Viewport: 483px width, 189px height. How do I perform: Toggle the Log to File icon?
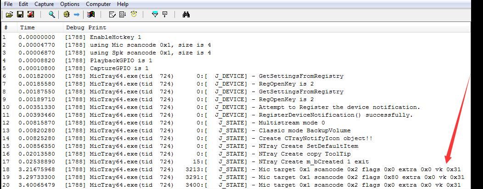click(x=31, y=15)
